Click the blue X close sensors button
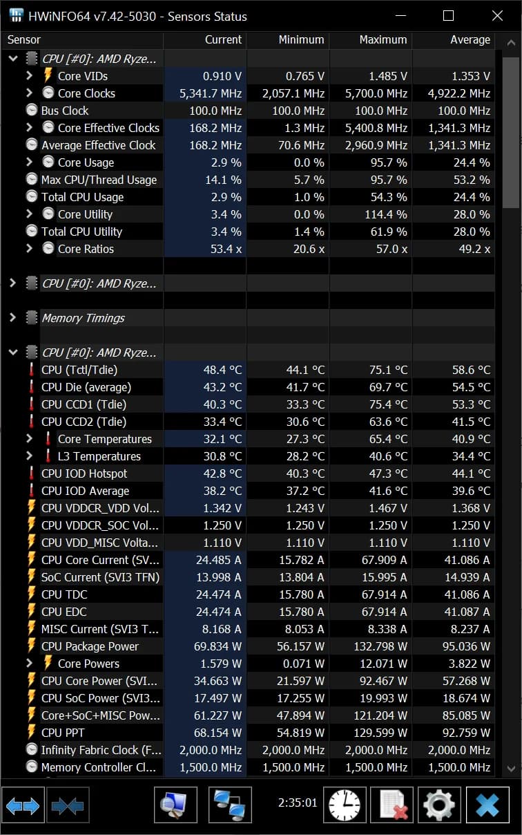 pos(487,805)
